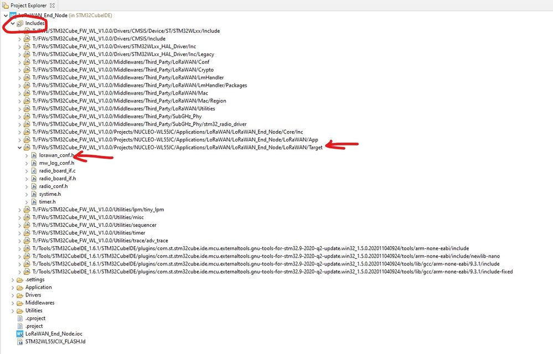Viewport: 553px width, 354px height.
Task: Expand the Middlewares project folder
Action: pyautogui.click(x=13, y=303)
